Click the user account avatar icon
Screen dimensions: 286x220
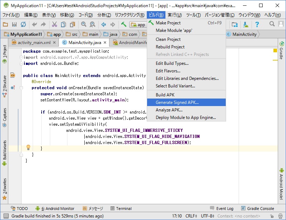click(281, 24)
